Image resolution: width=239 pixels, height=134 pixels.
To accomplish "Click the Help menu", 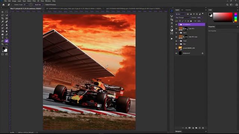I will pos(54,1).
